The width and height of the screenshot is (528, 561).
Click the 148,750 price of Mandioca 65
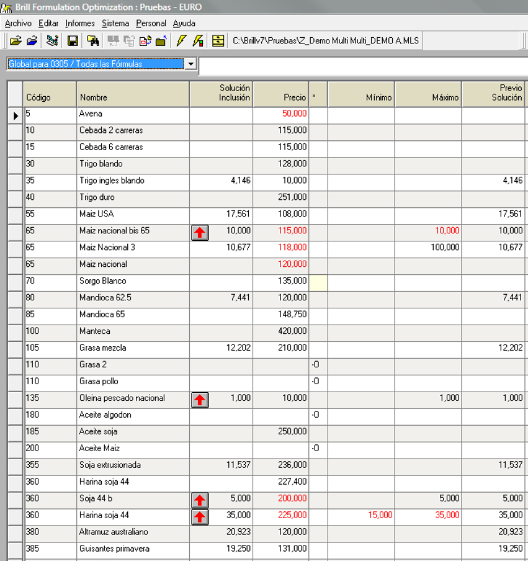coord(281,316)
